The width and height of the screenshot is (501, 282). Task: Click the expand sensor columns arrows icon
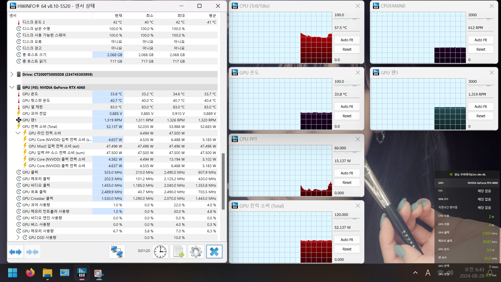click(x=15, y=252)
